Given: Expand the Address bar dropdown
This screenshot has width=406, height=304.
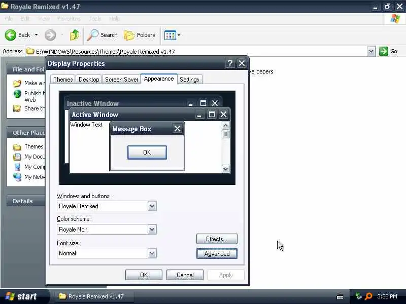Looking at the screenshot, I should [x=371, y=51].
